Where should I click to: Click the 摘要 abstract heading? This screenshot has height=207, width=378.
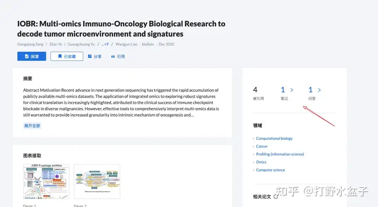click(x=28, y=78)
